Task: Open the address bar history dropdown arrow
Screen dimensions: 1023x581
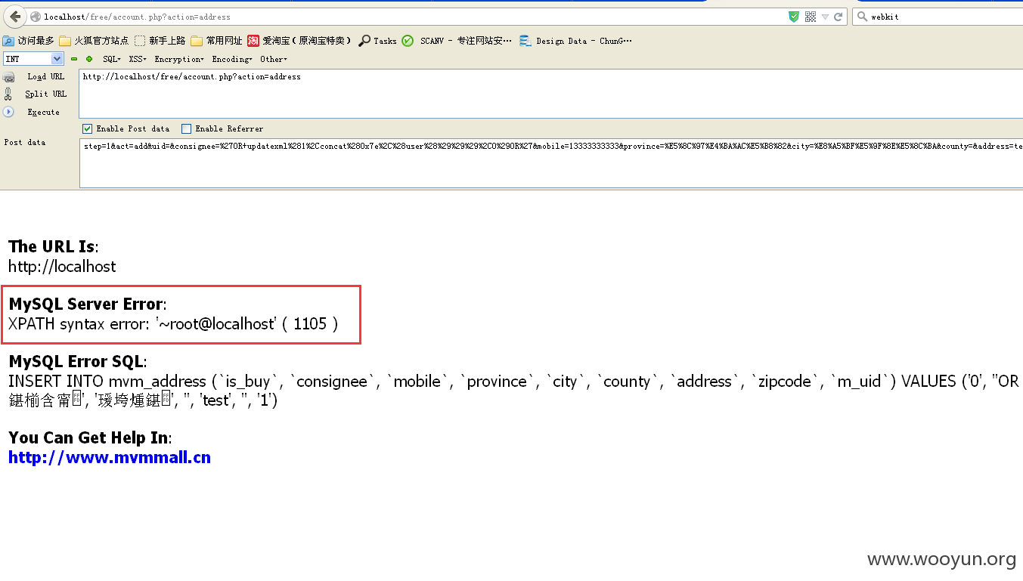Action: pyautogui.click(x=826, y=17)
